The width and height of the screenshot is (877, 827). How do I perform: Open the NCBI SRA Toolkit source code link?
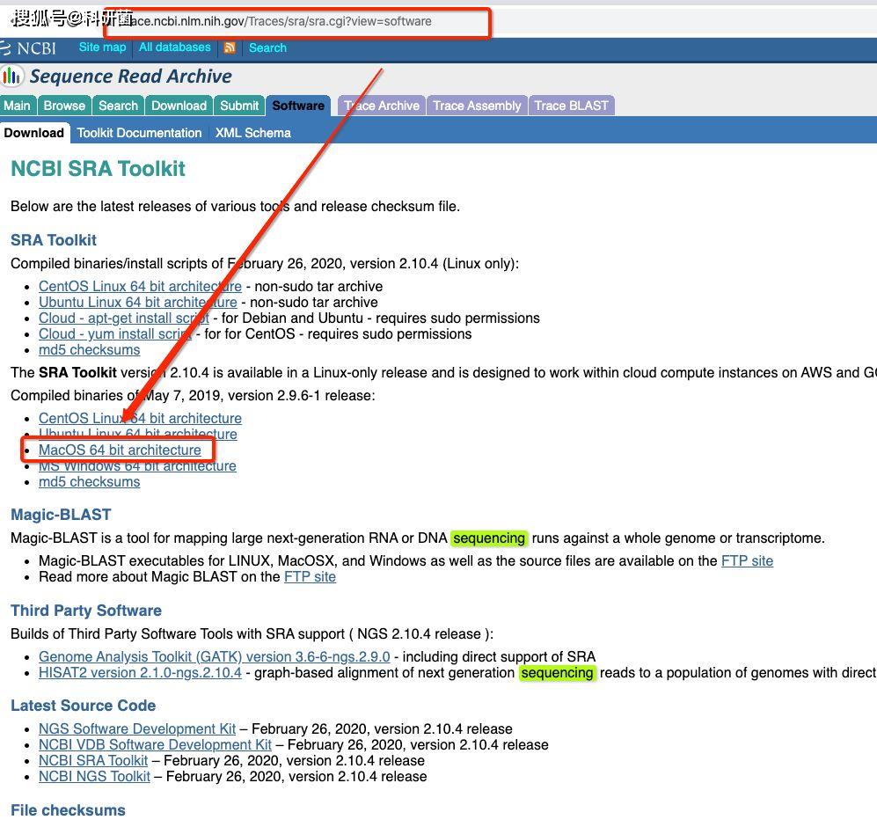tap(93, 761)
